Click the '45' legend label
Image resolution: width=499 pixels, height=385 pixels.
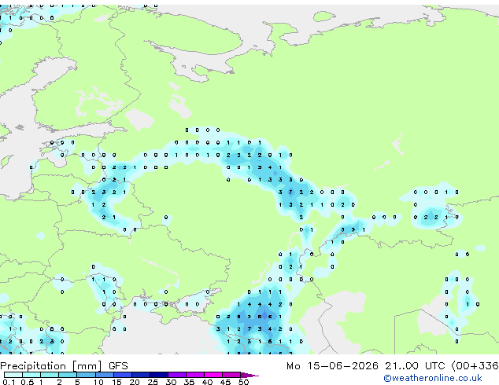[225, 382]
